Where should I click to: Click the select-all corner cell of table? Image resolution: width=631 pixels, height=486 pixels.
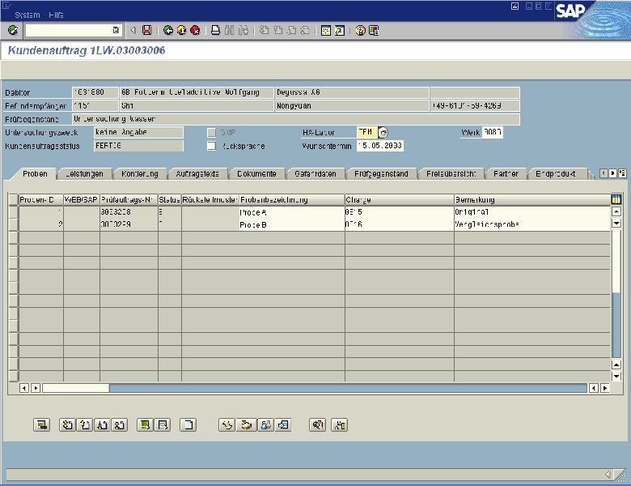click(x=13, y=199)
